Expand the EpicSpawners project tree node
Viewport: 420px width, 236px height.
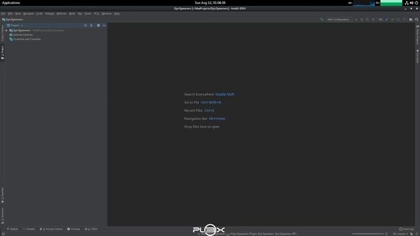7,31
